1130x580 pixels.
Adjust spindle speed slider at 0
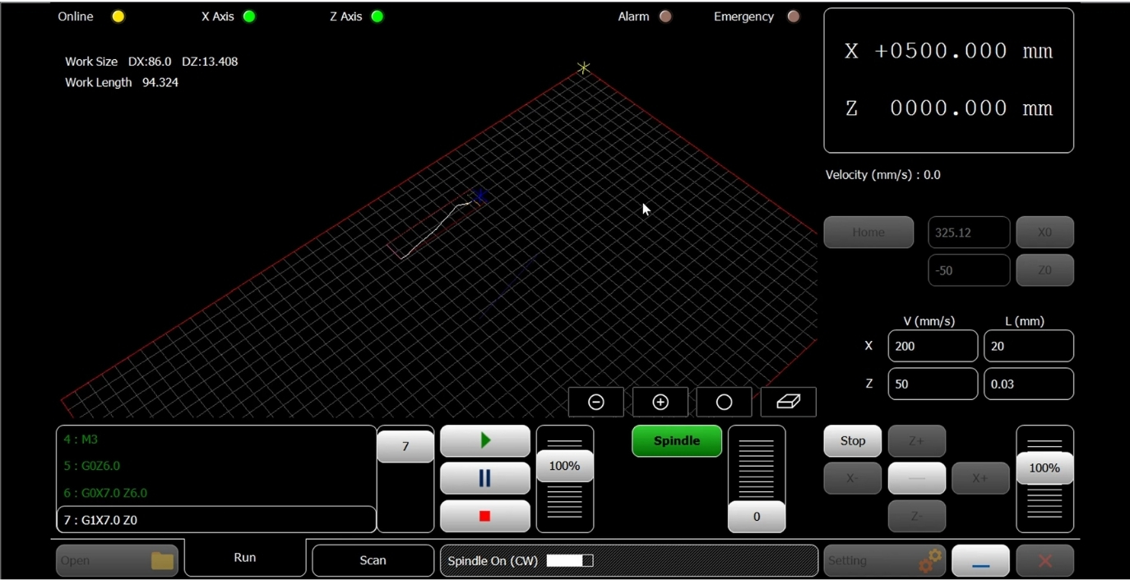click(757, 517)
